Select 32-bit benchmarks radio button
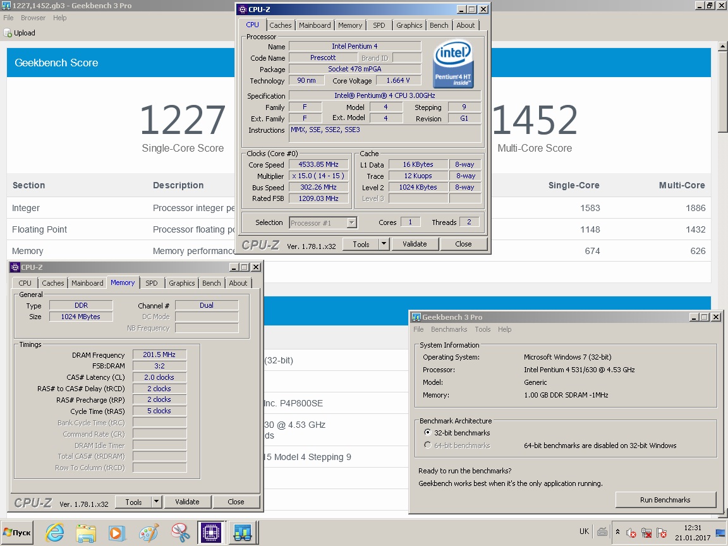 [428, 432]
